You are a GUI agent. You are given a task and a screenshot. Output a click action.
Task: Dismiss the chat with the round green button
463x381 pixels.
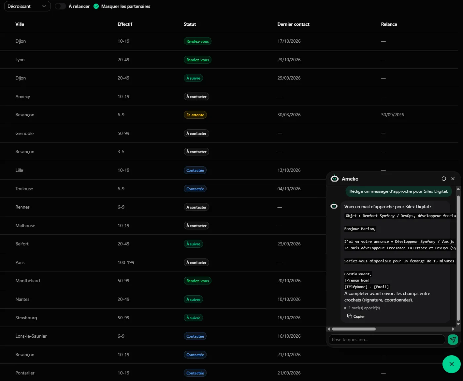(x=451, y=364)
